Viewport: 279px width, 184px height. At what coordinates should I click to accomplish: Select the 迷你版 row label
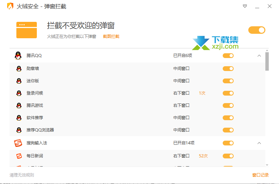tap(32, 81)
